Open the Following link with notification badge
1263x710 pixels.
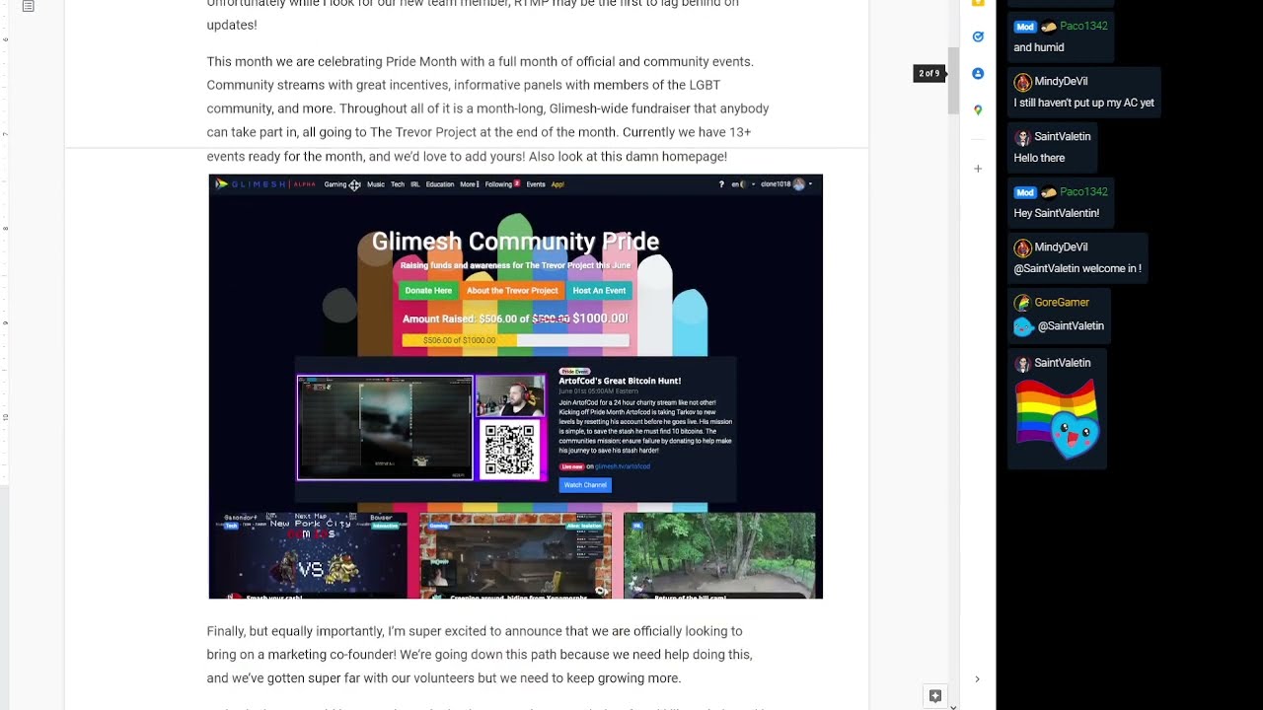click(502, 184)
